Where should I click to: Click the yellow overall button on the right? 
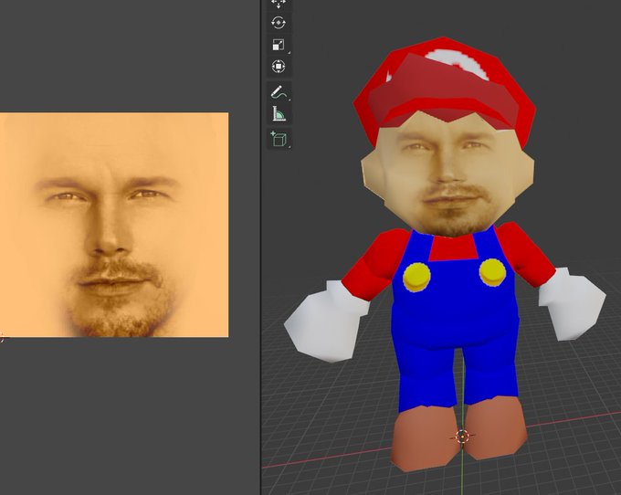[492, 270]
